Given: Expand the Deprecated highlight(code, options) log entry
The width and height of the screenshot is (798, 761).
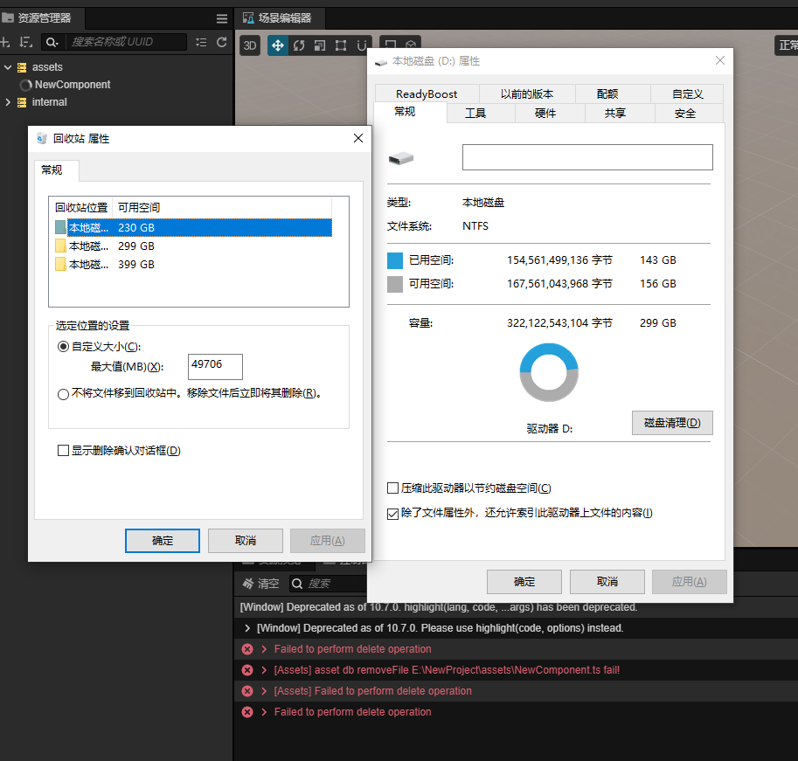Looking at the screenshot, I should (x=247, y=628).
